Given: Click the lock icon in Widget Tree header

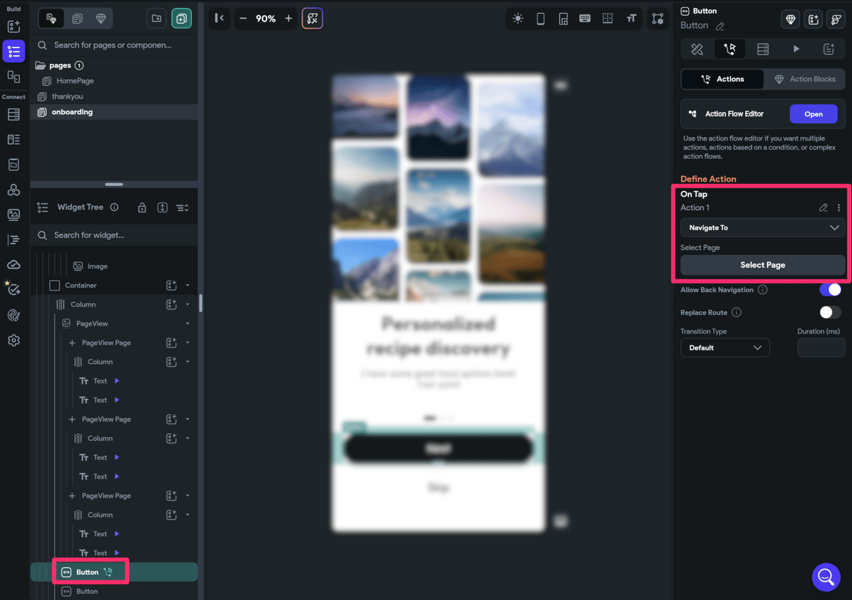Looking at the screenshot, I should click(x=142, y=208).
